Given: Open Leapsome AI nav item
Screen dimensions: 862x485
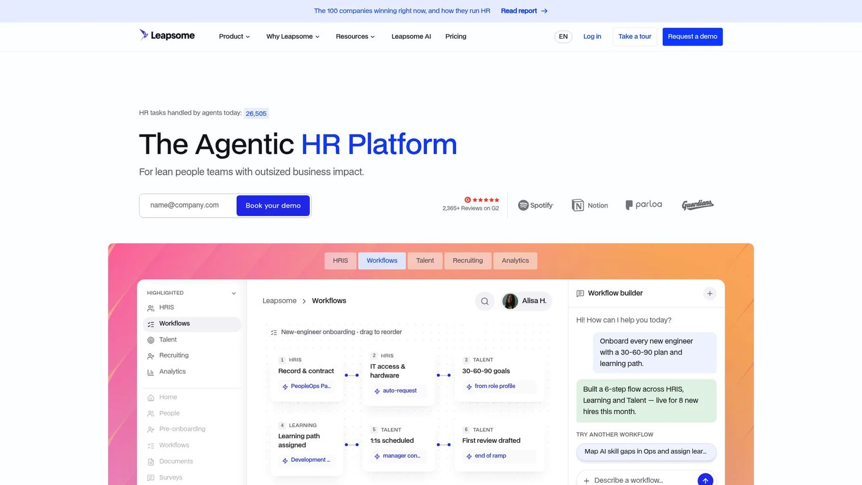Looking at the screenshot, I should click(411, 36).
